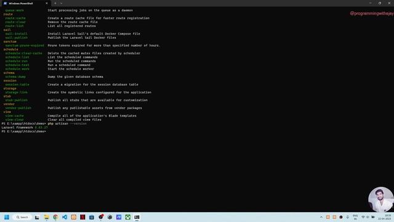Click the session:table command

[x=17, y=84]
